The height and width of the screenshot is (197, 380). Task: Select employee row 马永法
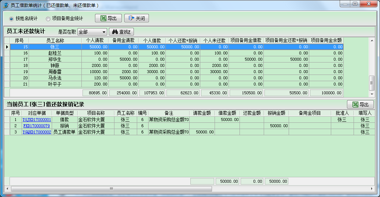coord(176,78)
